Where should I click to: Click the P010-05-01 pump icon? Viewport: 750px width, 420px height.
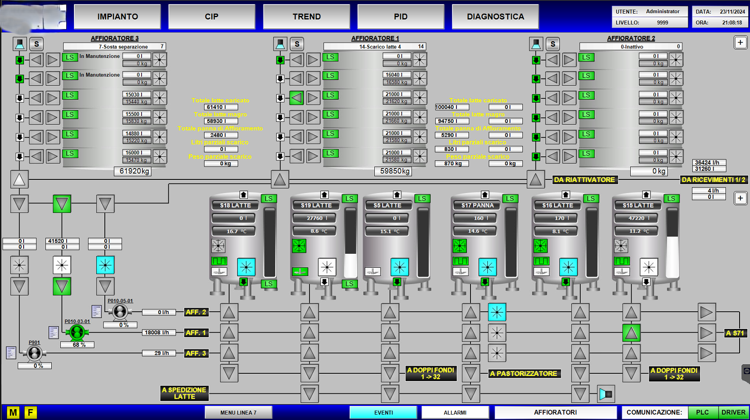(120, 312)
